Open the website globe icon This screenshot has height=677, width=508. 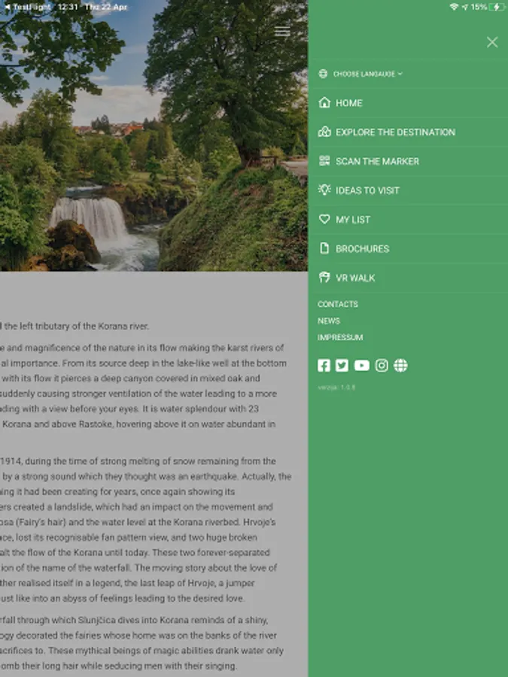click(x=400, y=366)
